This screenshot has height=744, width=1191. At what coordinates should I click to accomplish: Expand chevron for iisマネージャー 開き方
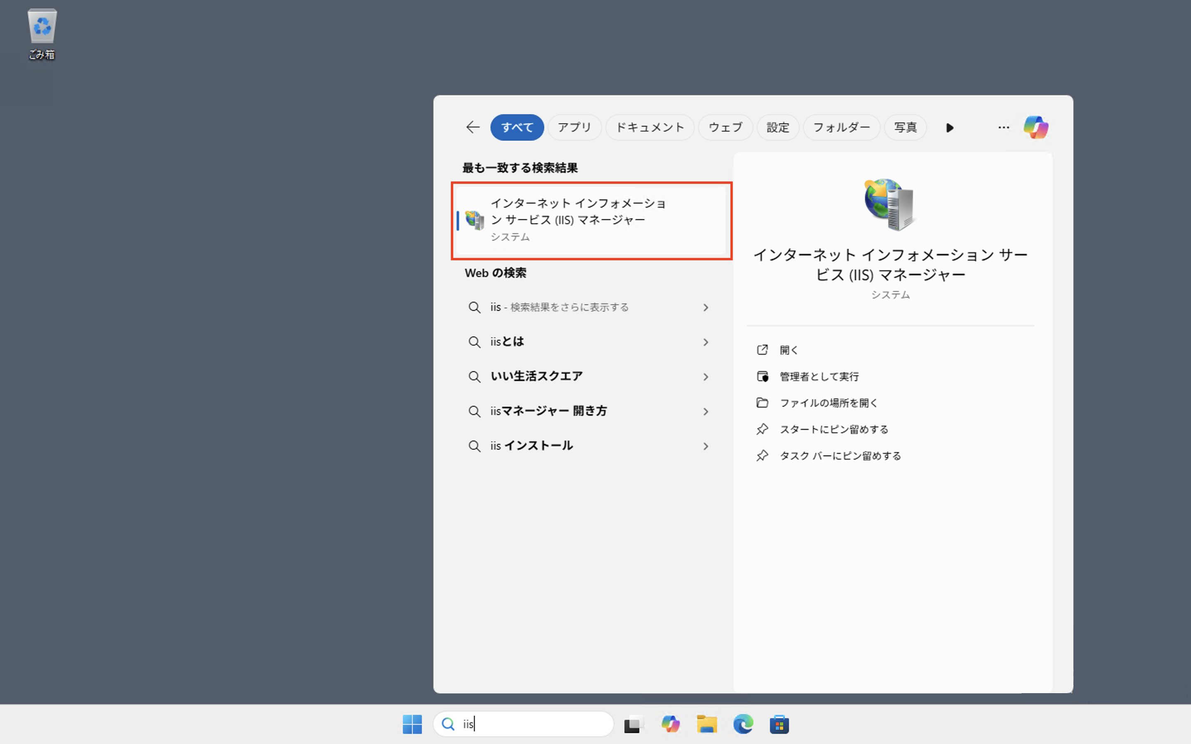pyautogui.click(x=706, y=411)
